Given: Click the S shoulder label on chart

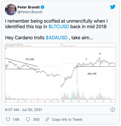Looking at the screenshot, I should (86, 59).
